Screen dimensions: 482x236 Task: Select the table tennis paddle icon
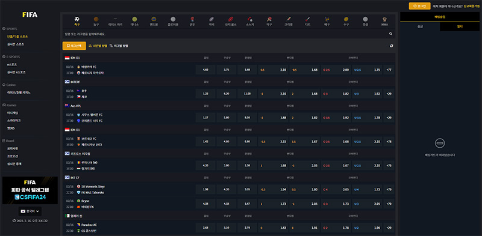[269, 19]
